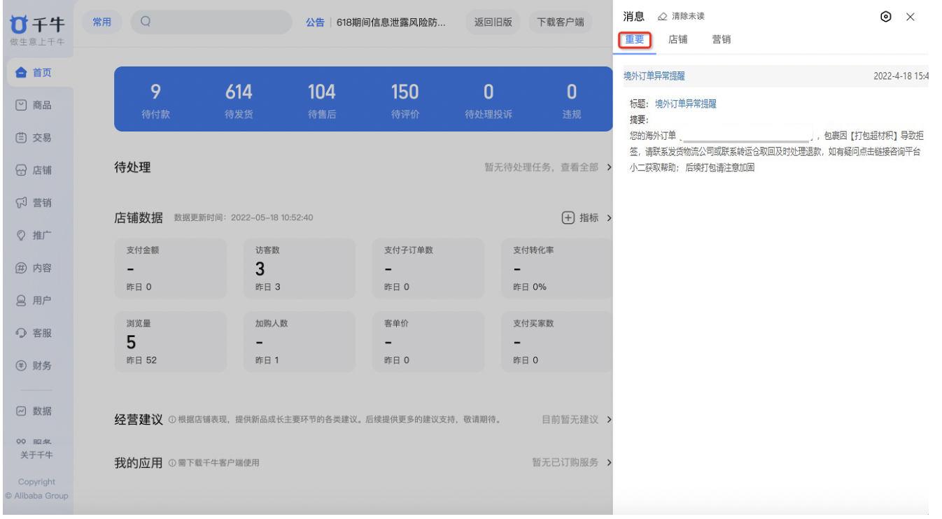Expand the 指标 chevron arrow
The height and width of the screenshot is (519, 942).
(609, 218)
